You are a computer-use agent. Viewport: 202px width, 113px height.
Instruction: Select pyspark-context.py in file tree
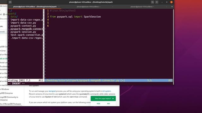click(x=23, y=26)
